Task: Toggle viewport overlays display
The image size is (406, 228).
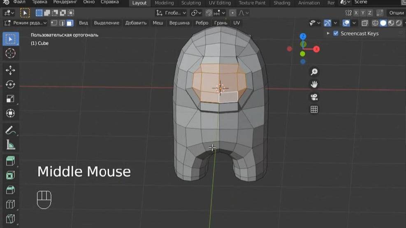Action: point(346,23)
